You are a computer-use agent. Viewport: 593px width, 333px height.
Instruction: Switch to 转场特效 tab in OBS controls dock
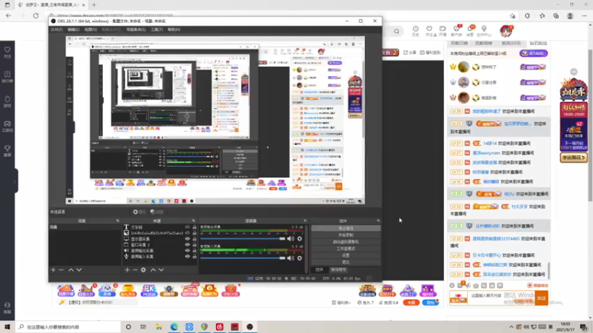click(339, 269)
